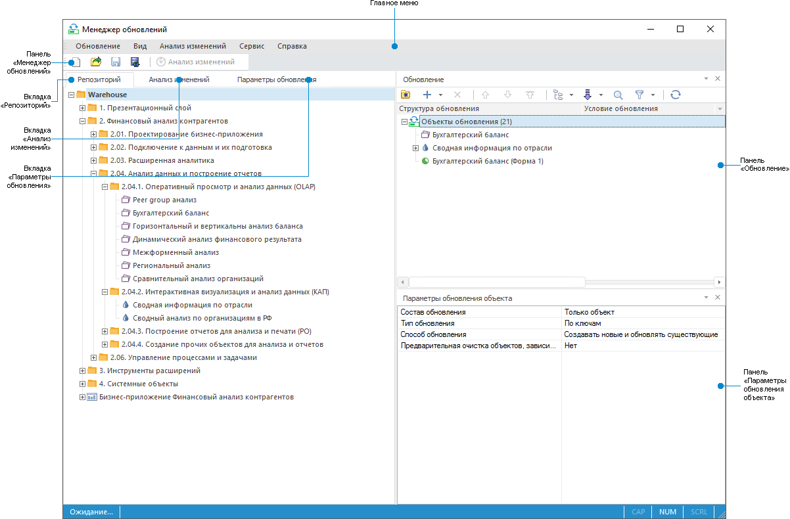Image resolution: width=790 pixels, height=519 pixels.
Task: Open an update file via folder icon
Action: pyautogui.click(x=96, y=62)
